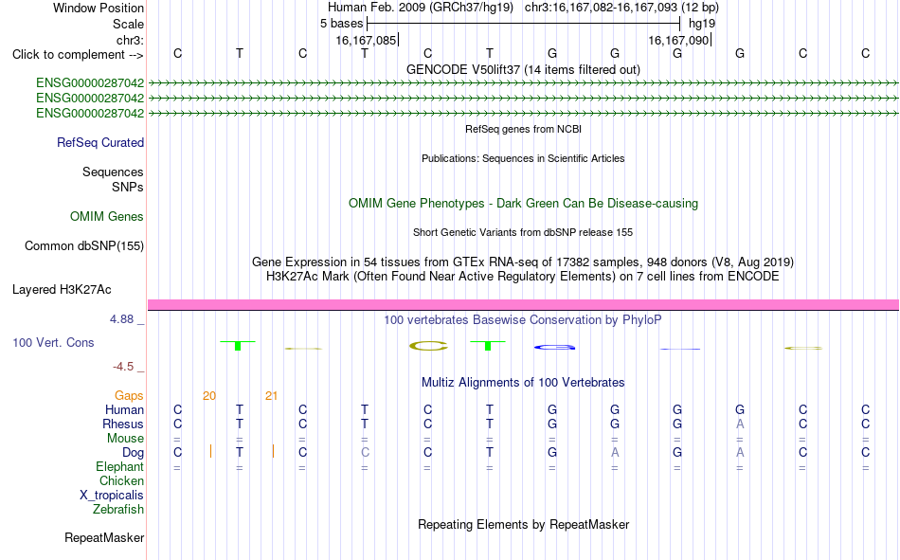Click 'Multiz Alignments of 100 Vertebrates' title

(x=523, y=383)
